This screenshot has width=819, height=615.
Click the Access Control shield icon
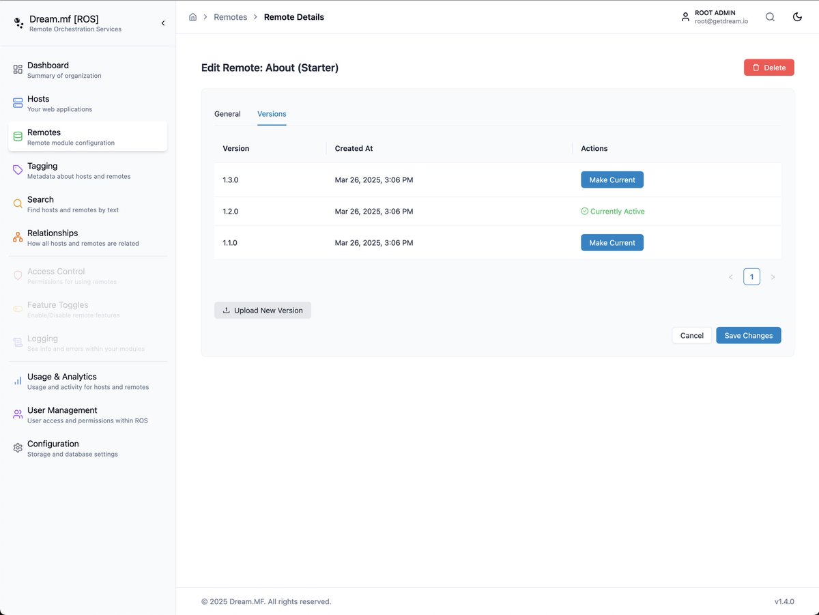tap(18, 276)
